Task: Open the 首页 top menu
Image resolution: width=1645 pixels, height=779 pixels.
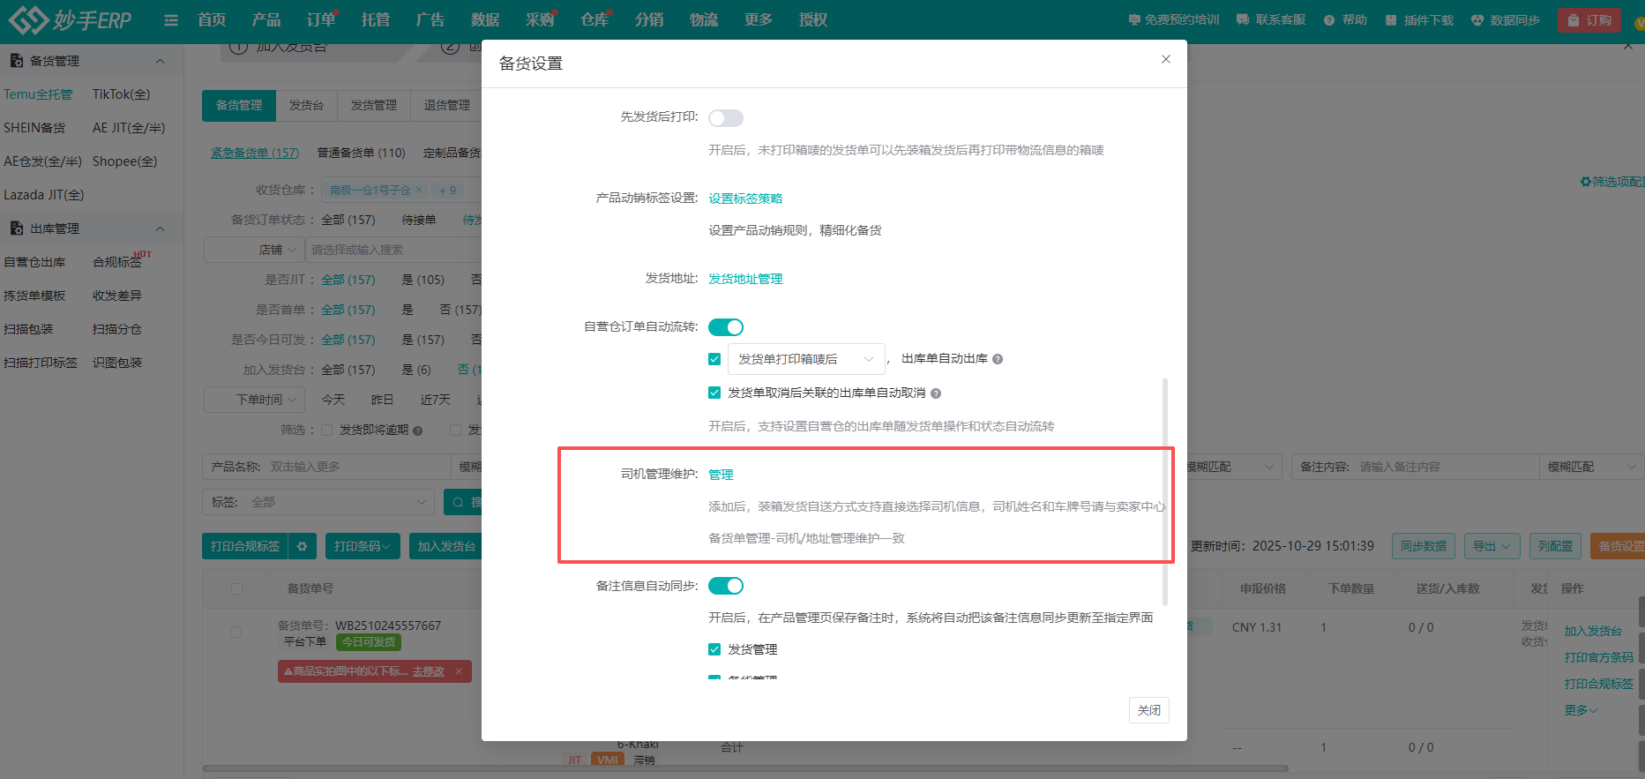Action: coord(212,19)
